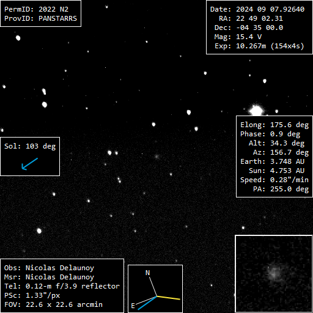The image size is (313, 313).
Task: Click the Exp 10.267m exposure line
Action: [x=259, y=46]
